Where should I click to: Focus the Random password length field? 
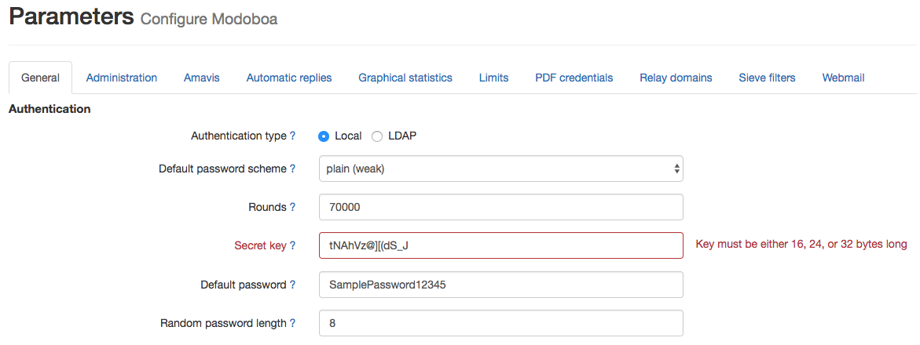pyautogui.click(x=501, y=323)
